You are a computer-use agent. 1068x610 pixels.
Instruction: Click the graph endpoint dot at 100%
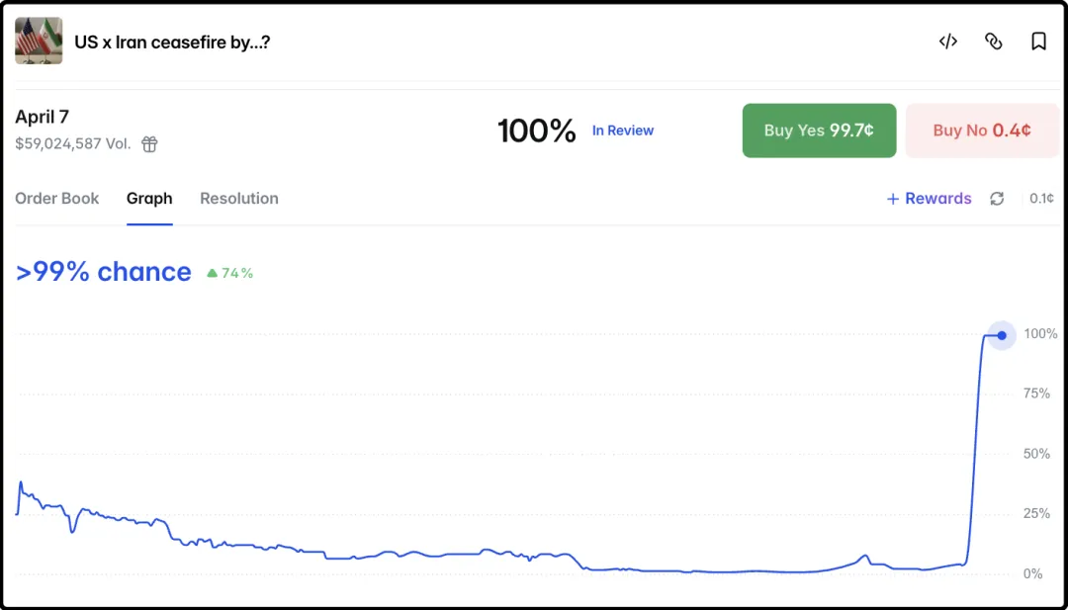pos(1002,335)
